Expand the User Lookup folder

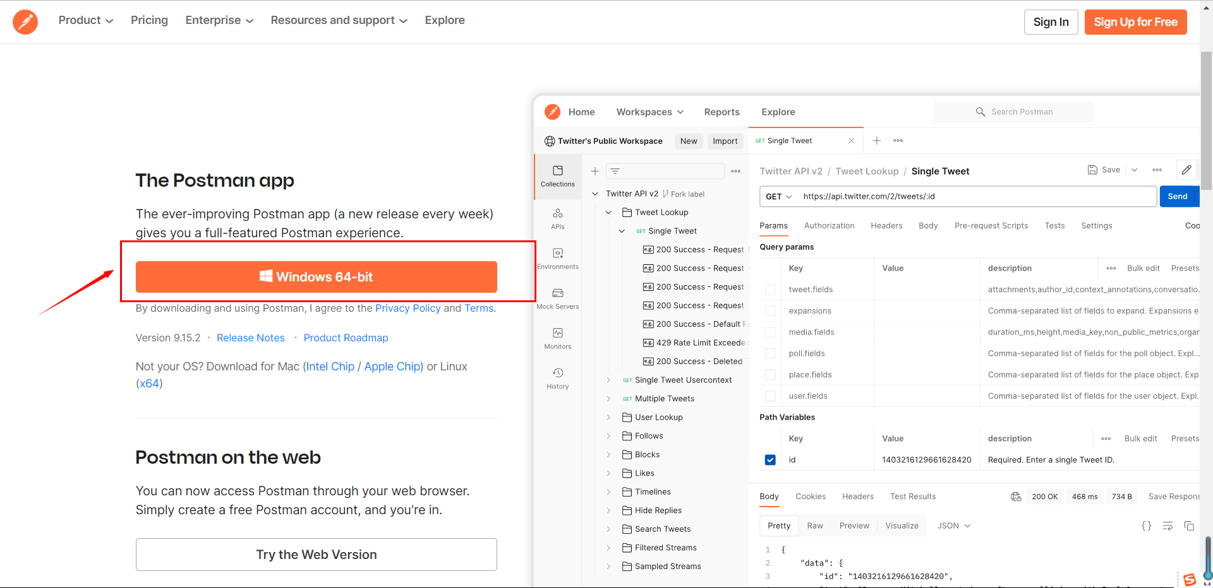pyautogui.click(x=608, y=417)
